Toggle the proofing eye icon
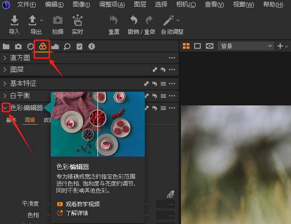The width and height of the screenshot is (291, 224). [210, 46]
